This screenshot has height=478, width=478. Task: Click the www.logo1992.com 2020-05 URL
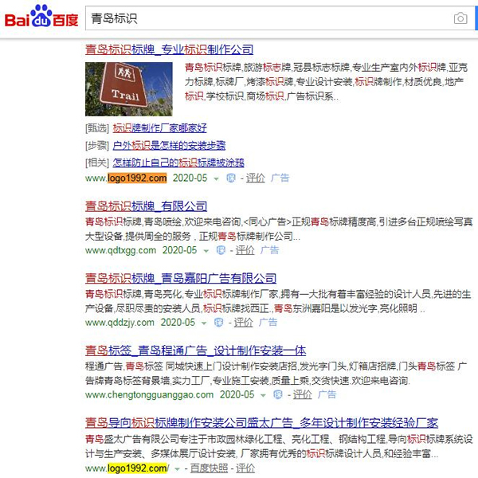click(146, 178)
